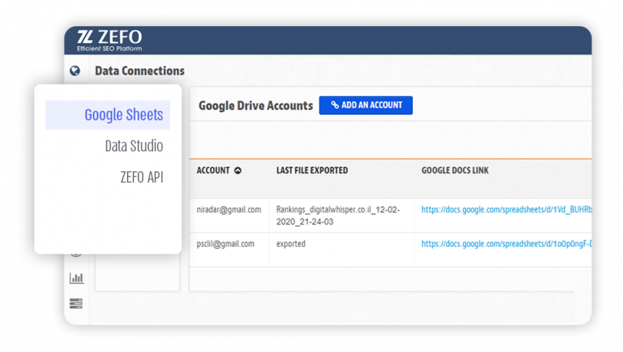Open the globe icon in sidebar

click(x=75, y=71)
